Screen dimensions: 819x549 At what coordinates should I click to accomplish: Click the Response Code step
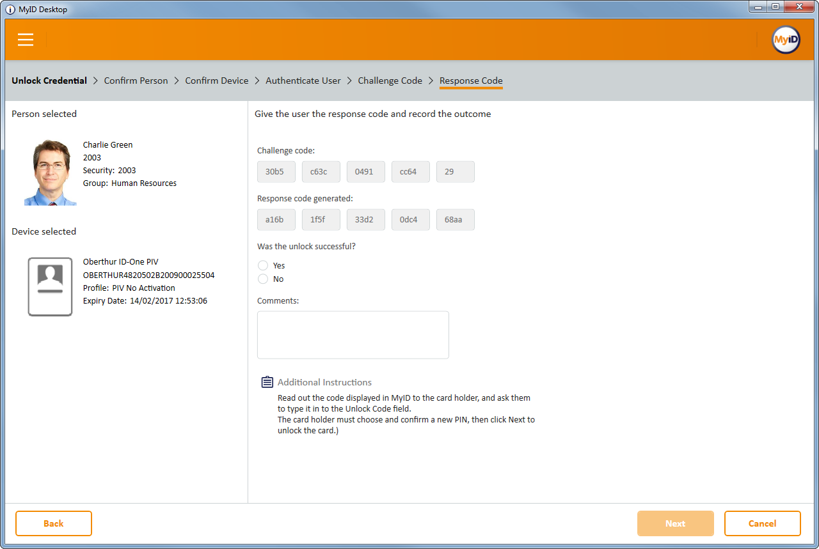pos(471,81)
